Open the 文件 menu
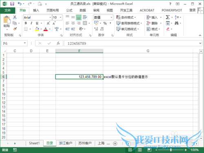204x153 pixels. point(8,10)
